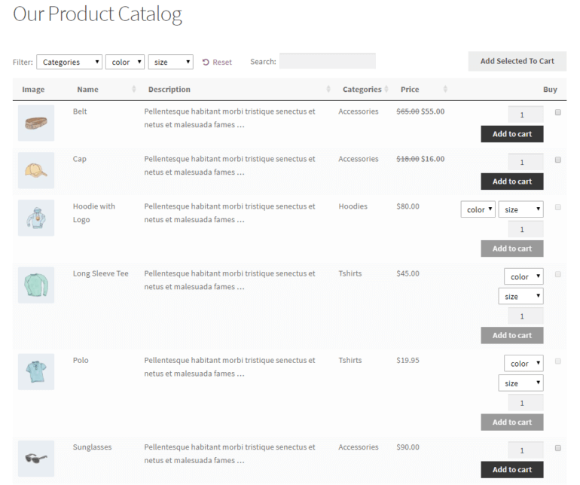Tick the Sunglasses buy checkbox
Screen dimensions: 580x485
point(558,448)
